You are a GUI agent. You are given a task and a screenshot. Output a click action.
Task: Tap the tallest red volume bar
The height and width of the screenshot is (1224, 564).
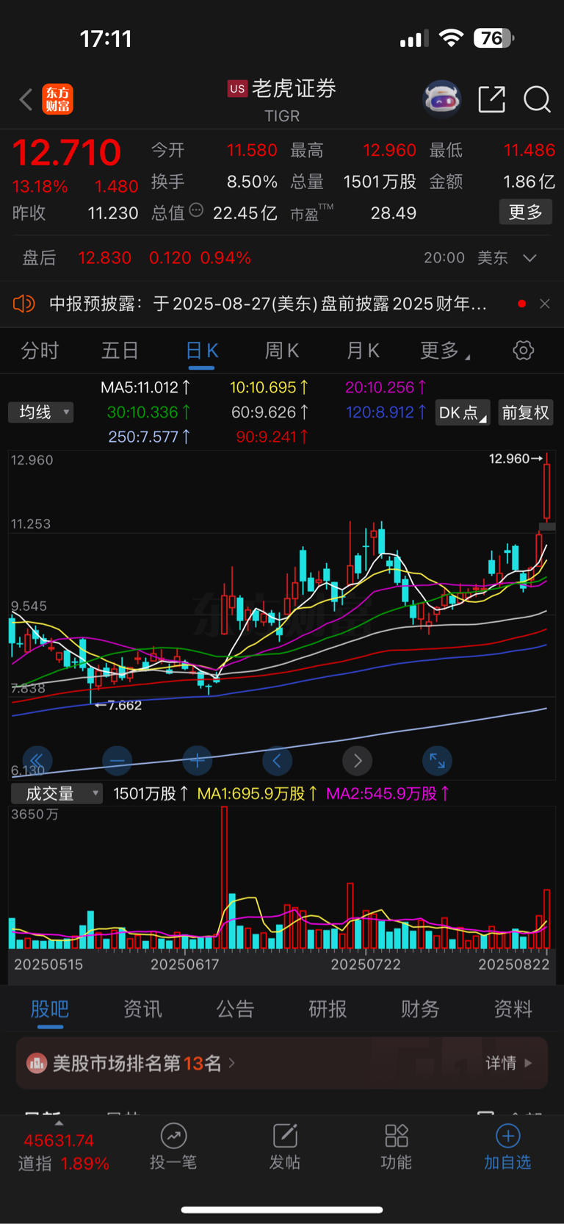point(225,877)
